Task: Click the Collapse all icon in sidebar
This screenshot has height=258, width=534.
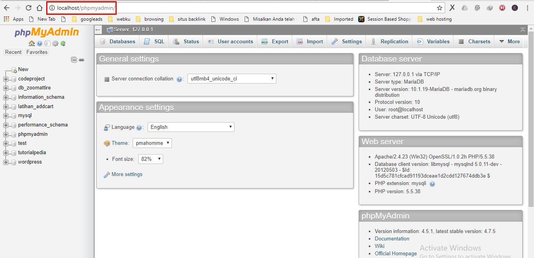Action: click(74, 60)
